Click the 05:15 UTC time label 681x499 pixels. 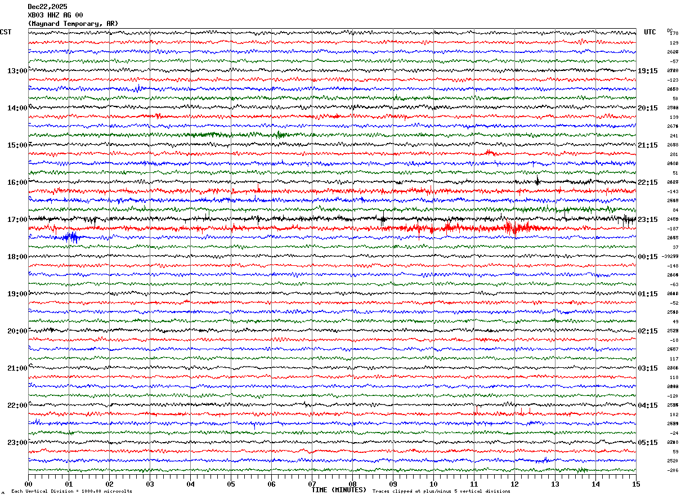648,443
